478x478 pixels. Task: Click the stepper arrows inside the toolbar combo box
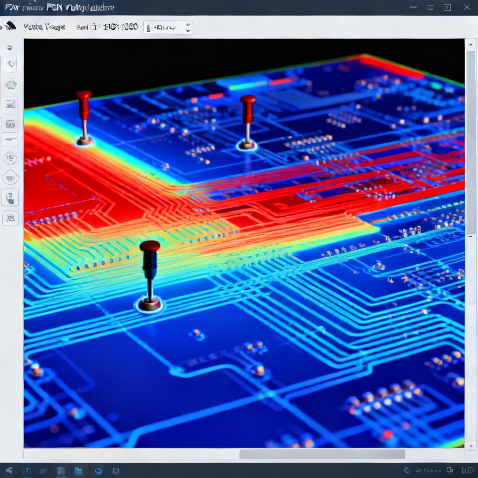click(188, 28)
